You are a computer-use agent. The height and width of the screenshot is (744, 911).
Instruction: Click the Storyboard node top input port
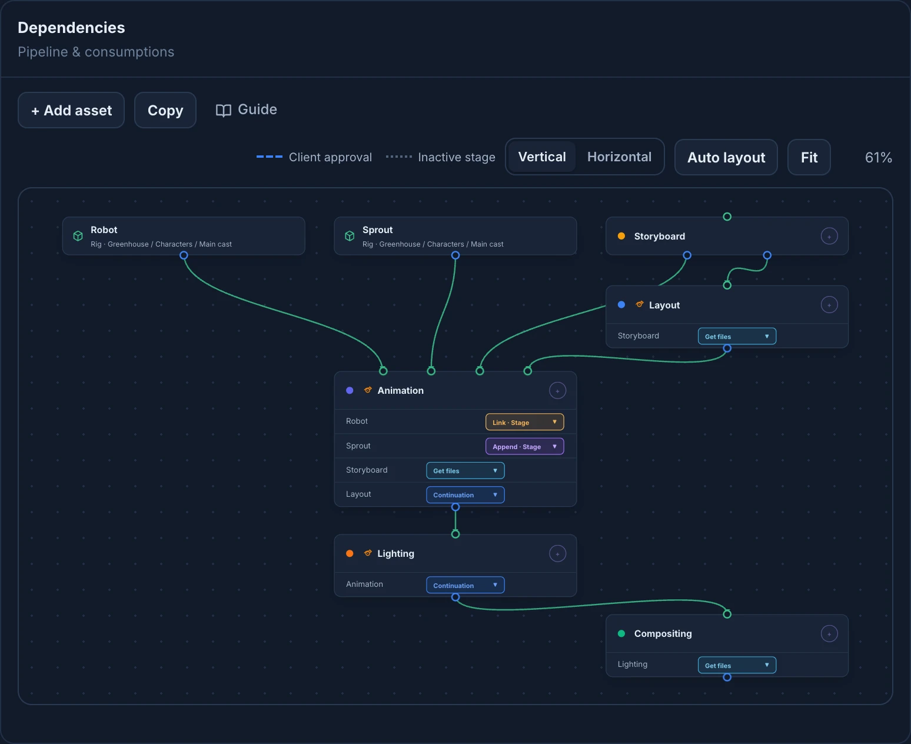pos(727,217)
